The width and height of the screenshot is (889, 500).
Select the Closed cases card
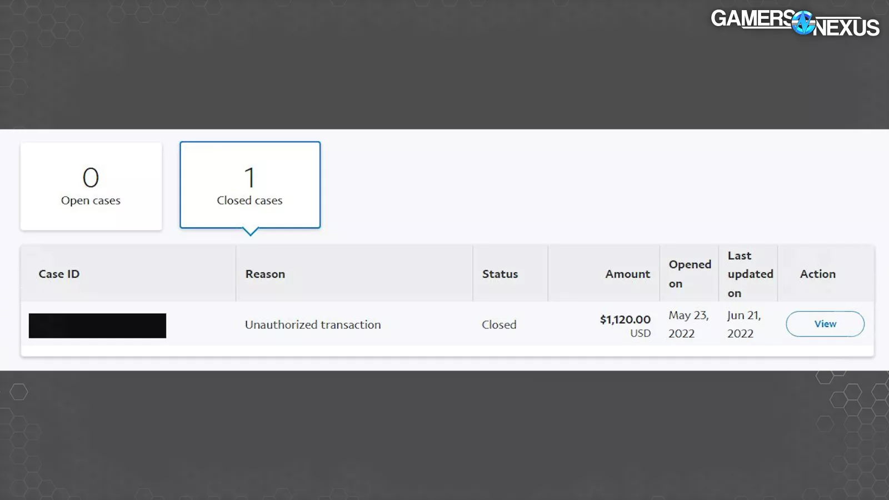click(x=250, y=185)
